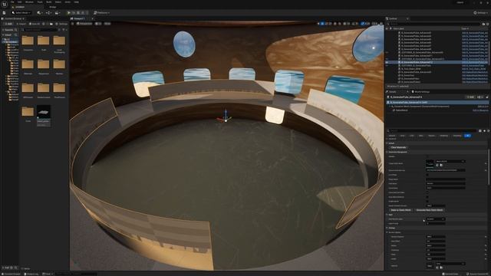Open the asset filter icon beside search

64,30
